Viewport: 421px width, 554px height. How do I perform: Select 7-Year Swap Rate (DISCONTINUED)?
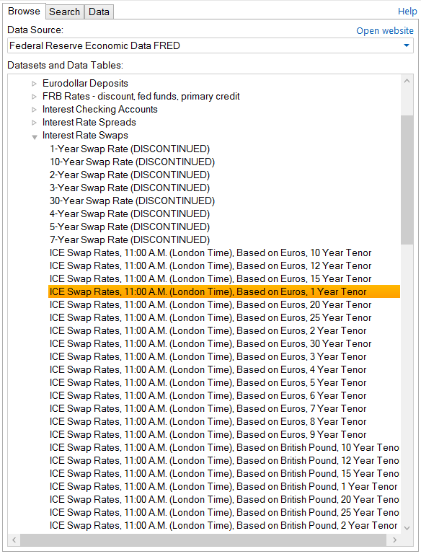coord(130,240)
